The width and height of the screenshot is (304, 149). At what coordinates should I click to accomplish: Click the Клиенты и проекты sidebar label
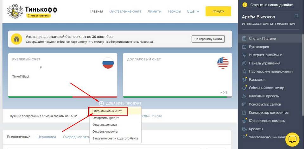click(264, 96)
